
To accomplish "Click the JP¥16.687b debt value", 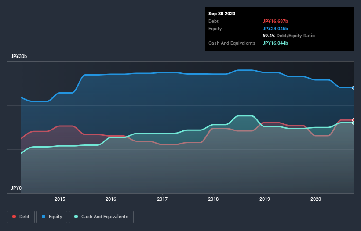I will click(x=275, y=21).
